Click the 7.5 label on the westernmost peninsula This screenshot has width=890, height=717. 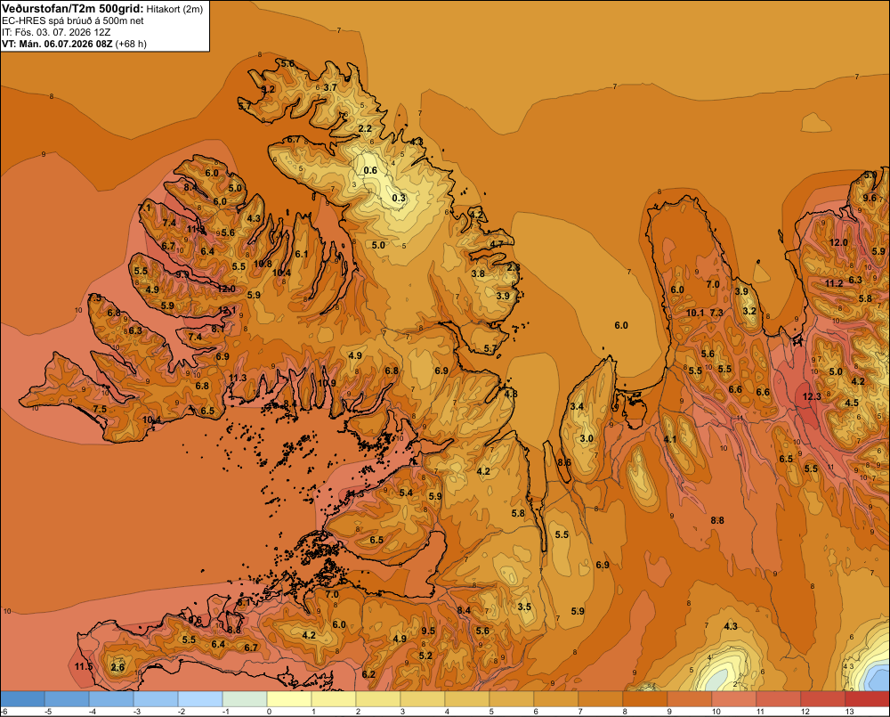click(x=100, y=409)
